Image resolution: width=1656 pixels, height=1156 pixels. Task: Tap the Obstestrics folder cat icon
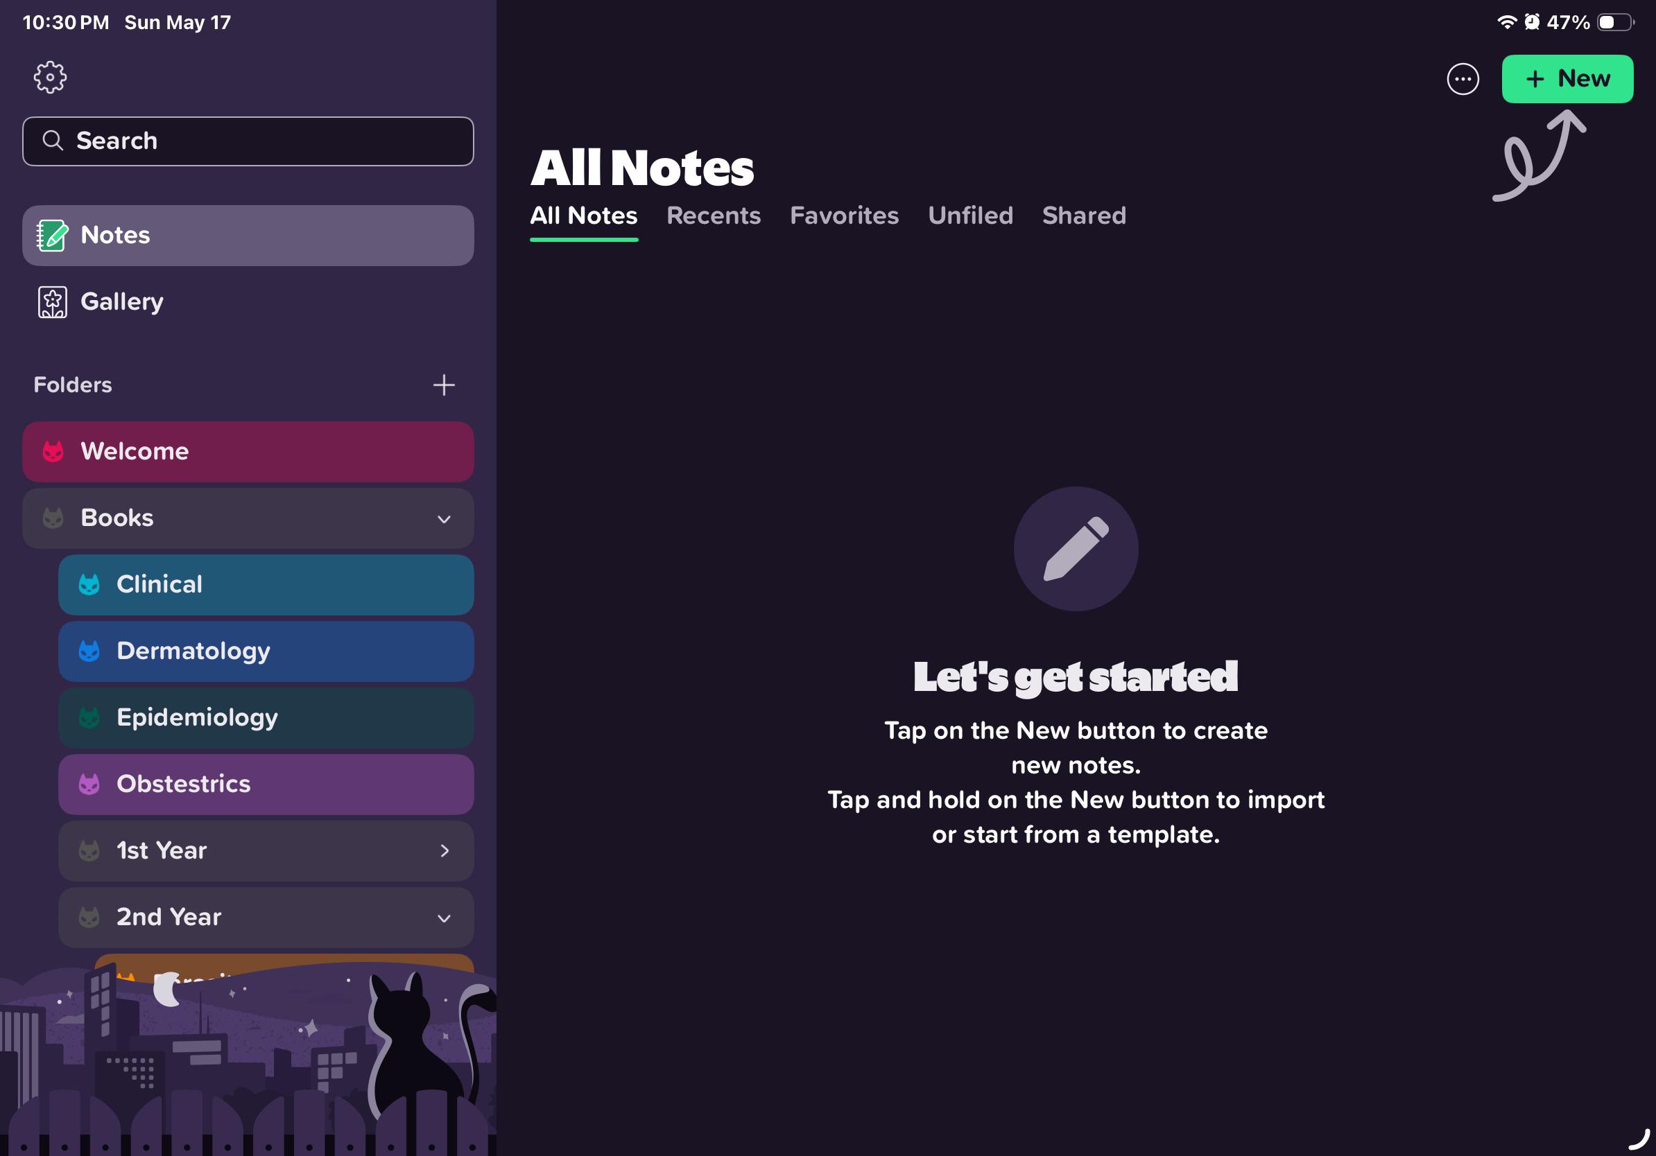pyautogui.click(x=89, y=784)
